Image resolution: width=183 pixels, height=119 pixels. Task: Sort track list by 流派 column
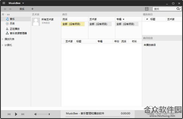[x=124, y=41]
